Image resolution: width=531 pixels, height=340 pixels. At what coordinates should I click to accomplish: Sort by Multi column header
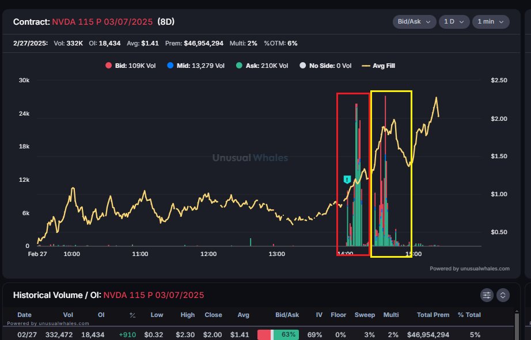coord(391,315)
